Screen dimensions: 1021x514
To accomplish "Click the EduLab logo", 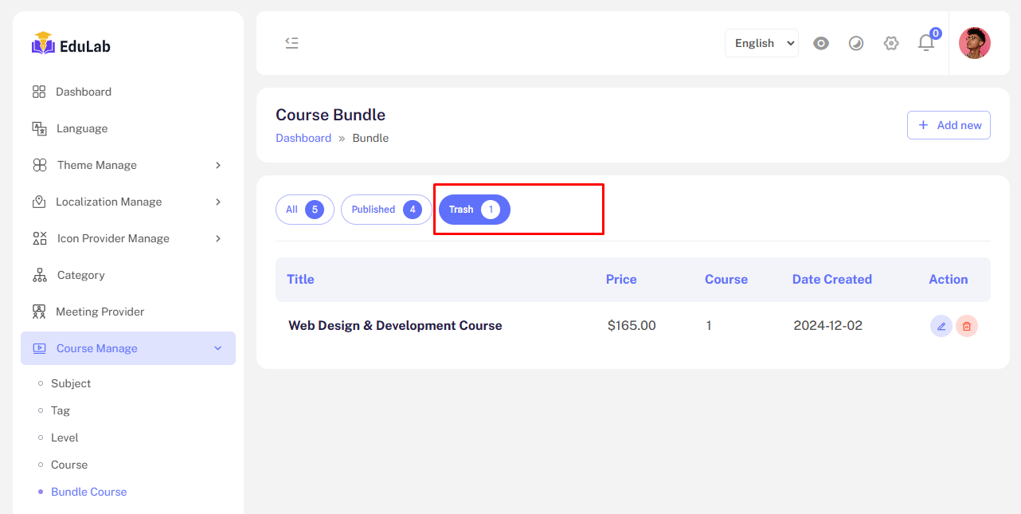I will (72, 45).
